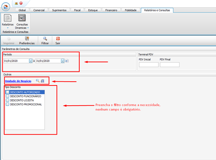216x160 pixels.
Task: Switch to the Suprimentos tab
Action: pos(59,10)
